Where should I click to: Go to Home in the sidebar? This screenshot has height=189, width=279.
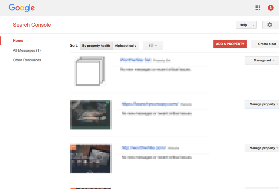click(18, 41)
